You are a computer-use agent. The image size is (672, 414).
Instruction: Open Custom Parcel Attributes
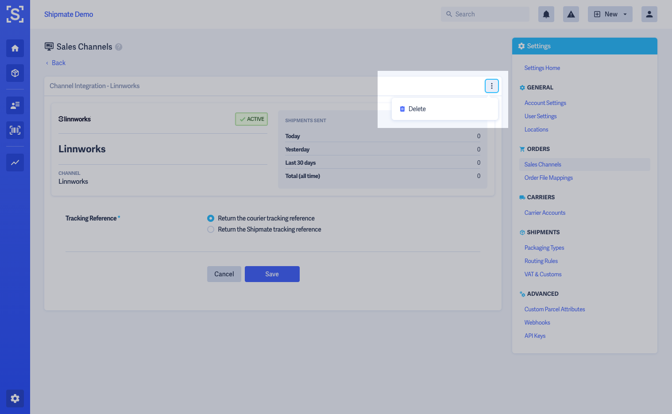click(555, 309)
